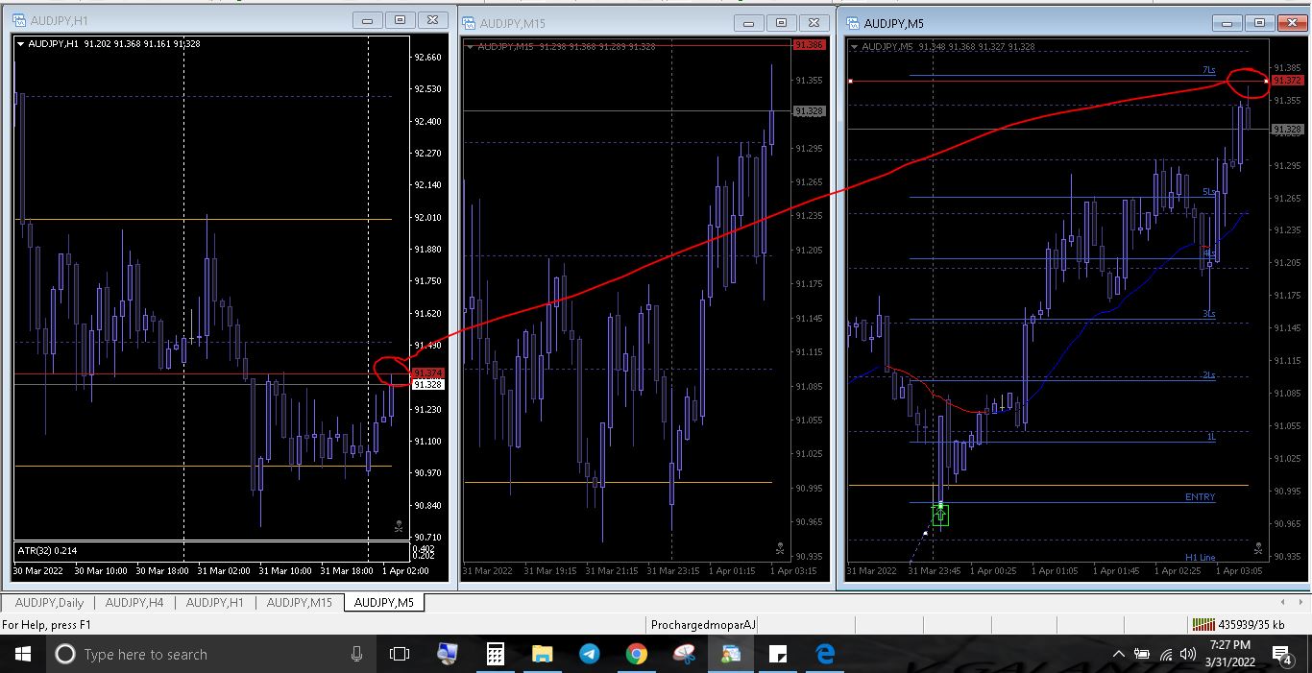Open the dropdown triangle beside AUDJPY,M5 chart label
1312x673 pixels.
coord(855,46)
